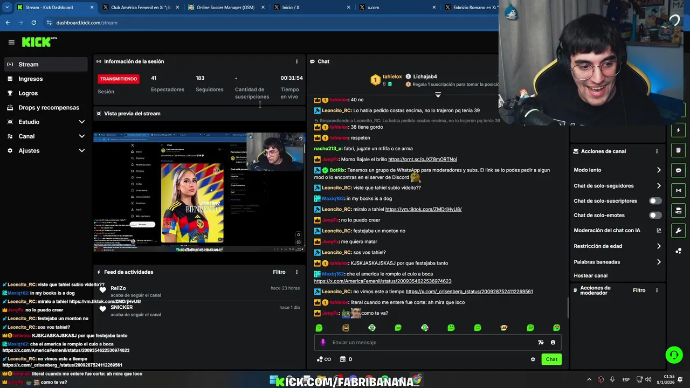
Task: Click the purple microphone icon in message box
Action: point(323,342)
